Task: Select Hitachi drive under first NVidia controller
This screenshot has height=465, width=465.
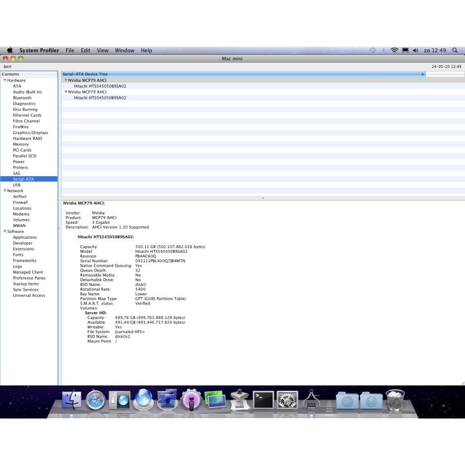Action: (100, 86)
